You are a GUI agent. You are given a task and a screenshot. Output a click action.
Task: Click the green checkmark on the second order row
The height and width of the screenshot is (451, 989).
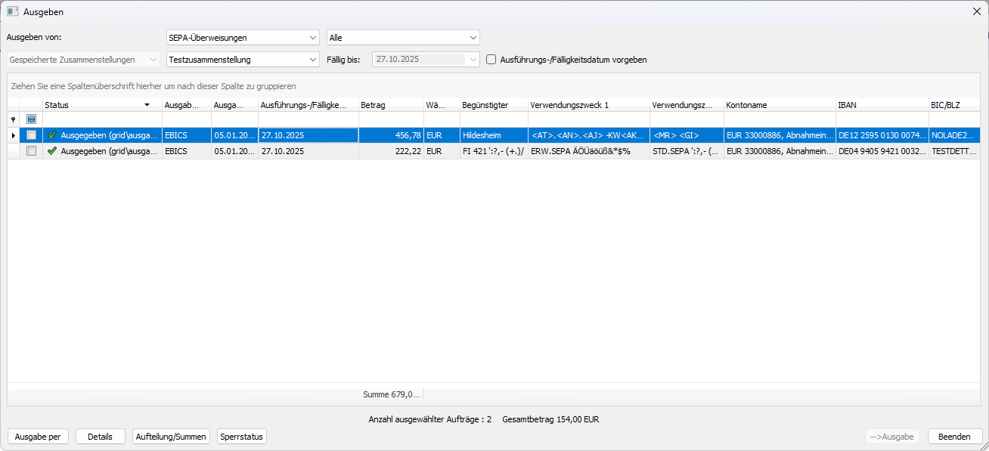[50, 150]
